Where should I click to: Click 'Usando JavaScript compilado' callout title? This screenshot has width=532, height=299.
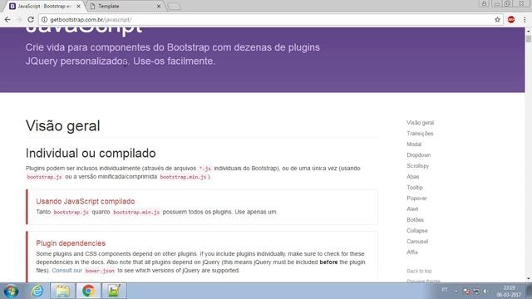(x=86, y=201)
